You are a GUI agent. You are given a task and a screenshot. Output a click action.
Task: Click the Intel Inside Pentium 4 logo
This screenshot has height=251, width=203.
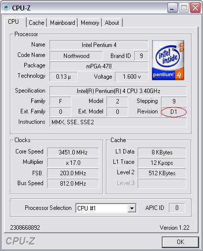(x=168, y=60)
